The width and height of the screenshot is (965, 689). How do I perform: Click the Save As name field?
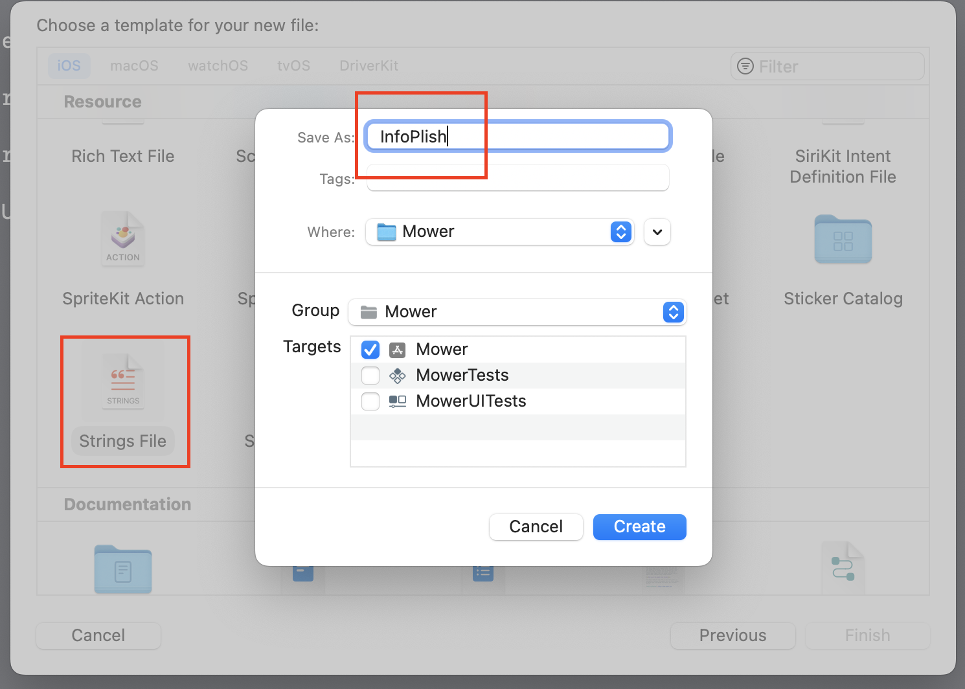pyautogui.click(x=517, y=137)
